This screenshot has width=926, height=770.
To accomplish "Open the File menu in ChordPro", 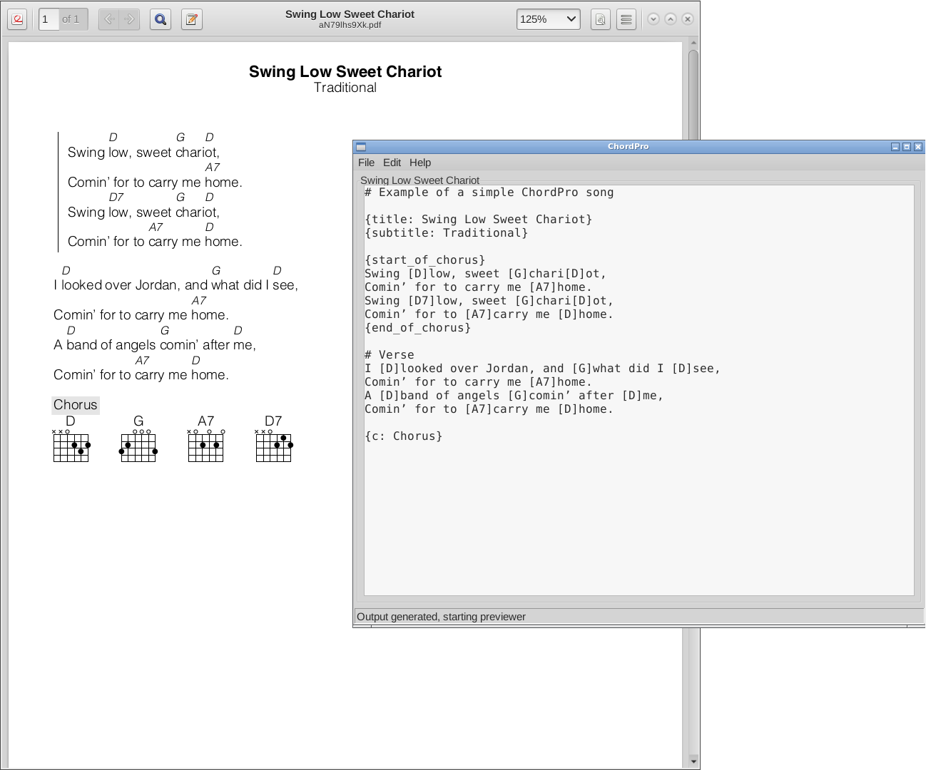I will click(366, 163).
